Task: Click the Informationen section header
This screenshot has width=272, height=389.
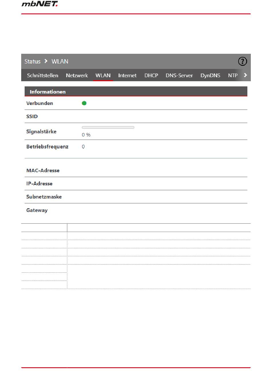Action: 136,92
